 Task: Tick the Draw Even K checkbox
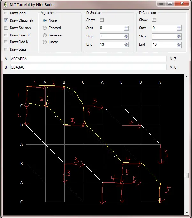pyautogui.click(x=6, y=35)
